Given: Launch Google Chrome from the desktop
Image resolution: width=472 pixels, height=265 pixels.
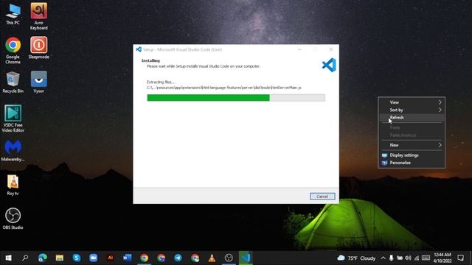Looking at the screenshot, I should point(13,51).
